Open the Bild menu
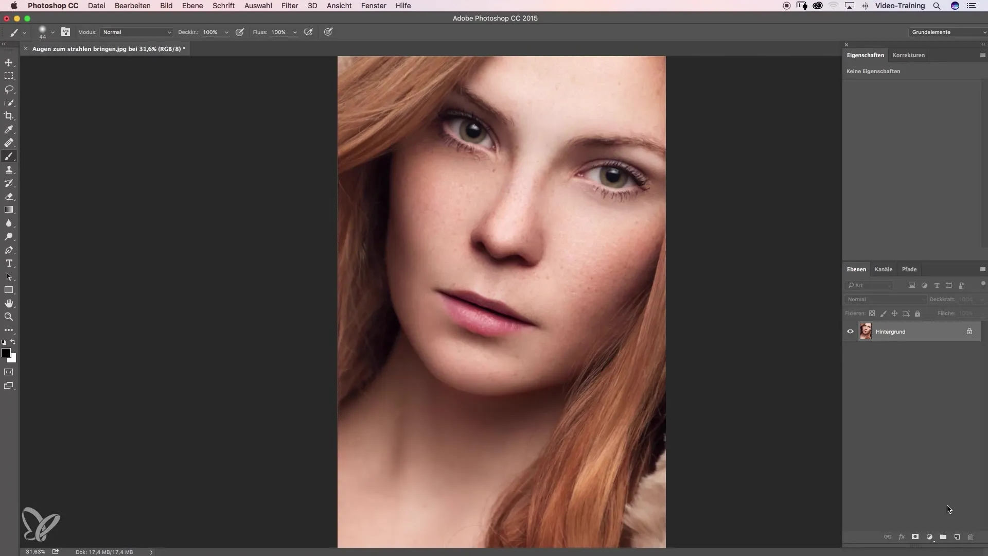 pyautogui.click(x=166, y=6)
